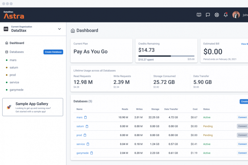Viewport: 248px width, 165px height.
Task: Click the 25.72 GB storage consumed value
Action: click(x=164, y=82)
